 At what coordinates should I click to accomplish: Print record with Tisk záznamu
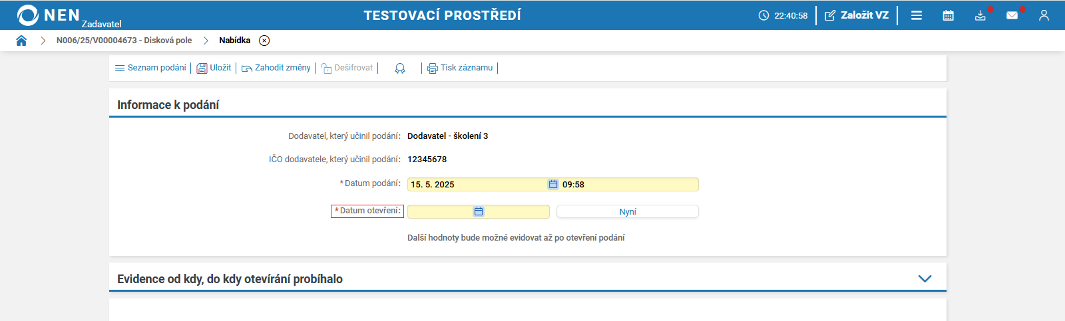click(460, 68)
